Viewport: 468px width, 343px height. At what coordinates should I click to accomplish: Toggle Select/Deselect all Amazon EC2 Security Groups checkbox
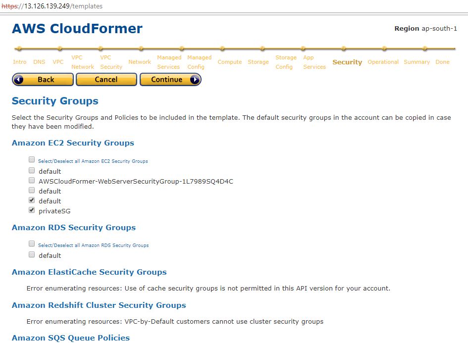tap(32, 160)
